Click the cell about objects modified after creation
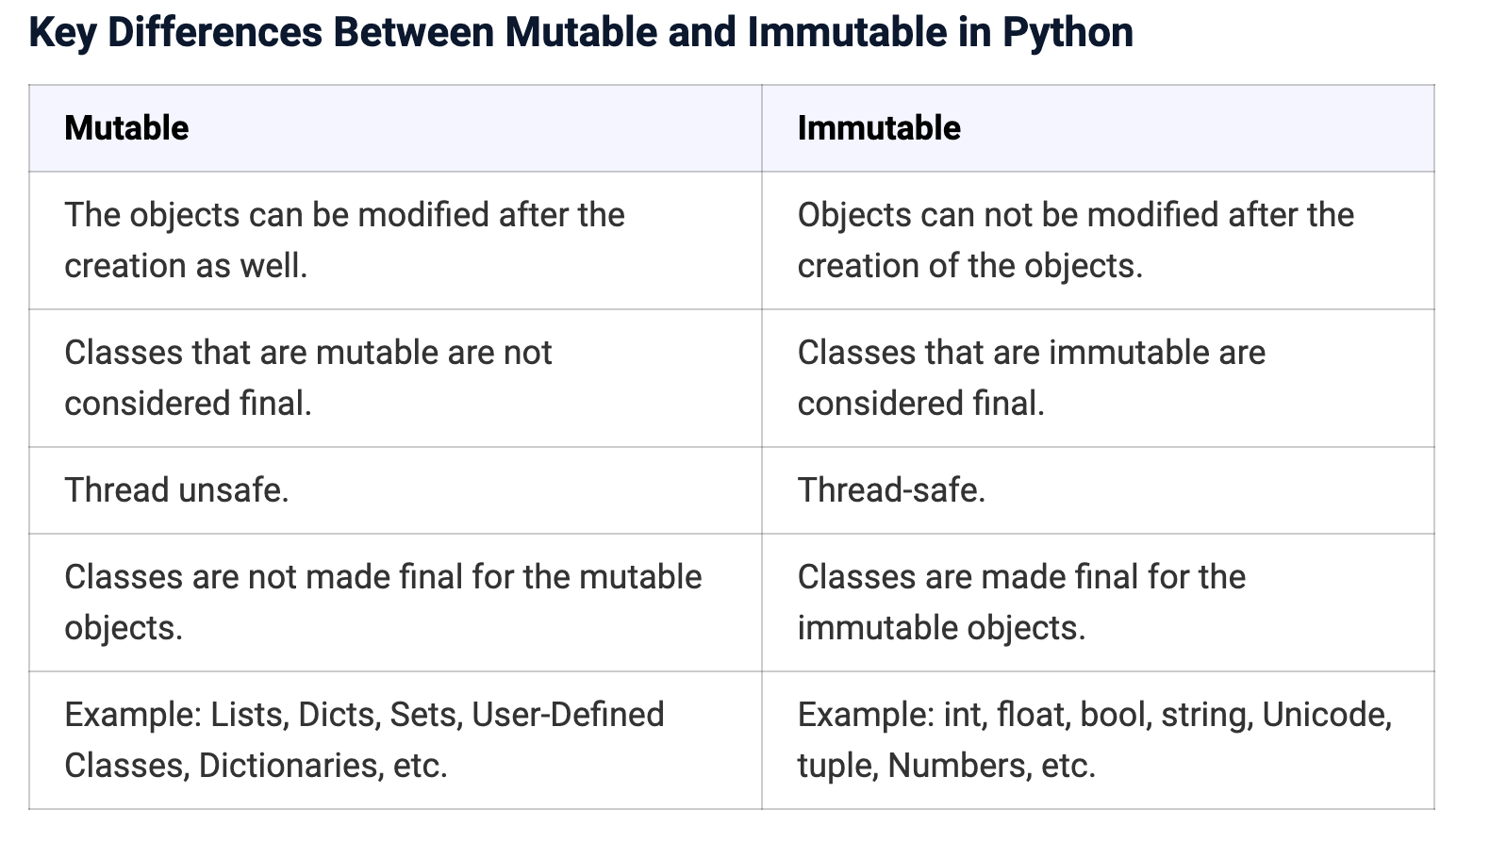 tap(395, 240)
